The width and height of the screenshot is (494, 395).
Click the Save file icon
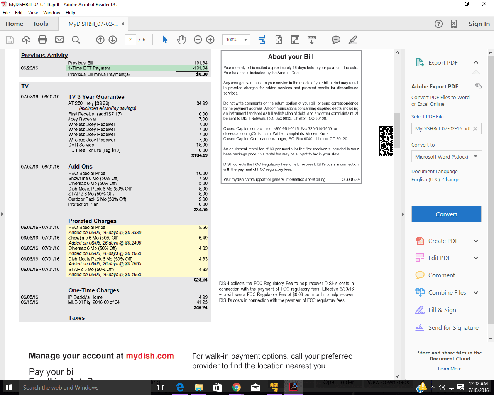10,40
